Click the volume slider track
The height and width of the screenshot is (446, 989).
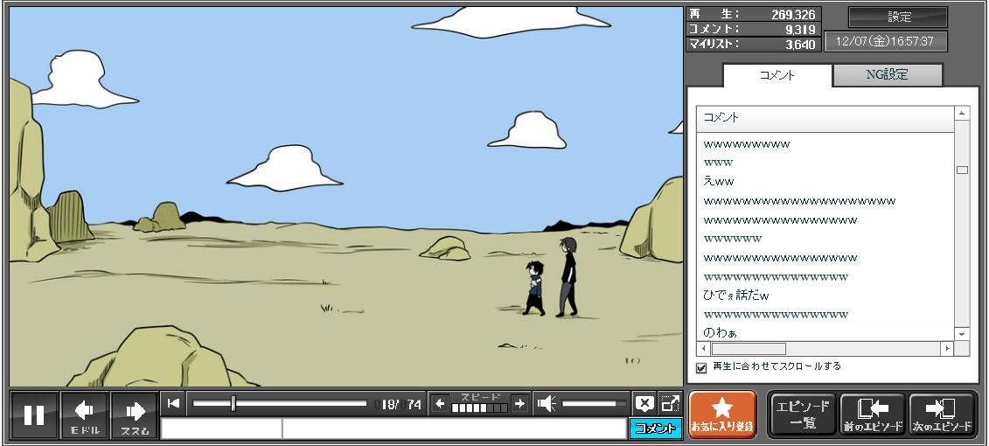pos(594,403)
